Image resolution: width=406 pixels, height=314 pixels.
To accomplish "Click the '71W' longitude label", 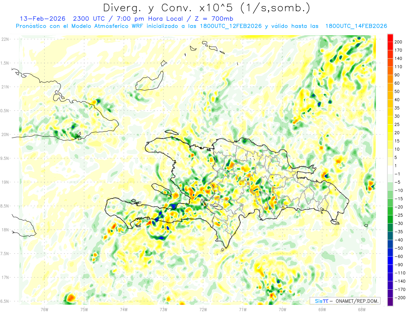I will pos(243,309).
